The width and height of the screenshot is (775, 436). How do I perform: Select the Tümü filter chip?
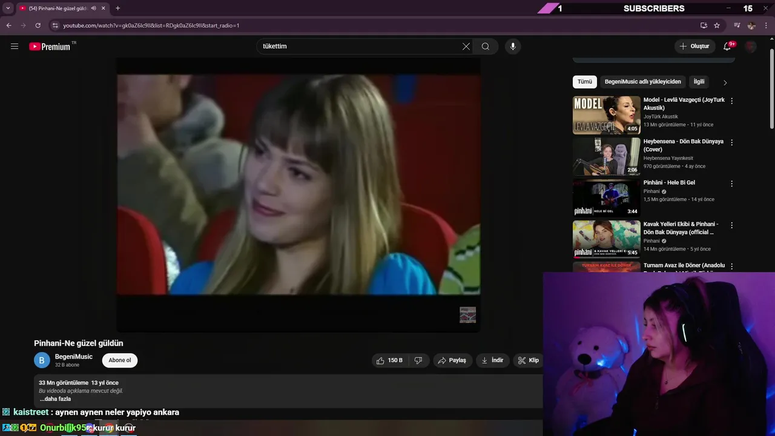click(585, 82)
